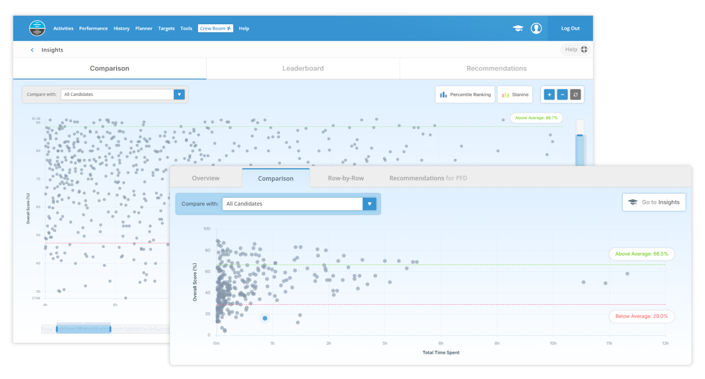
Task: Click the Log Out link
Action: pos(570,28)
